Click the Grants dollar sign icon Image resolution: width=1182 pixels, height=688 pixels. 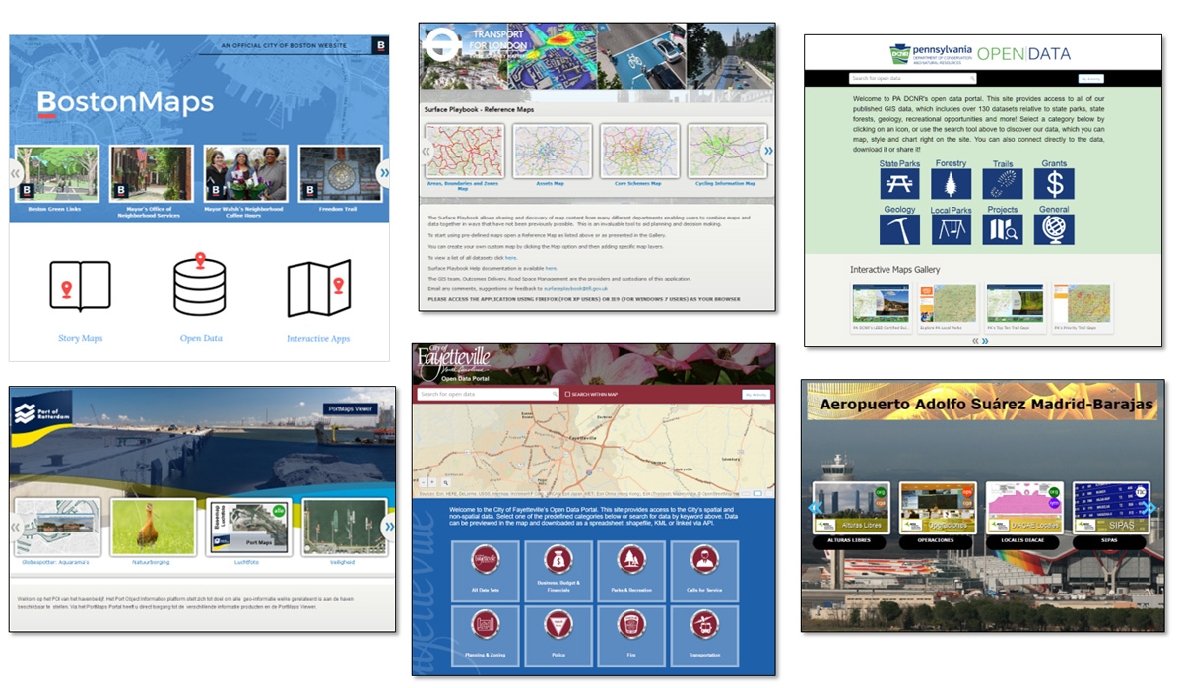pyautogui.click(x=1054, y=184)
